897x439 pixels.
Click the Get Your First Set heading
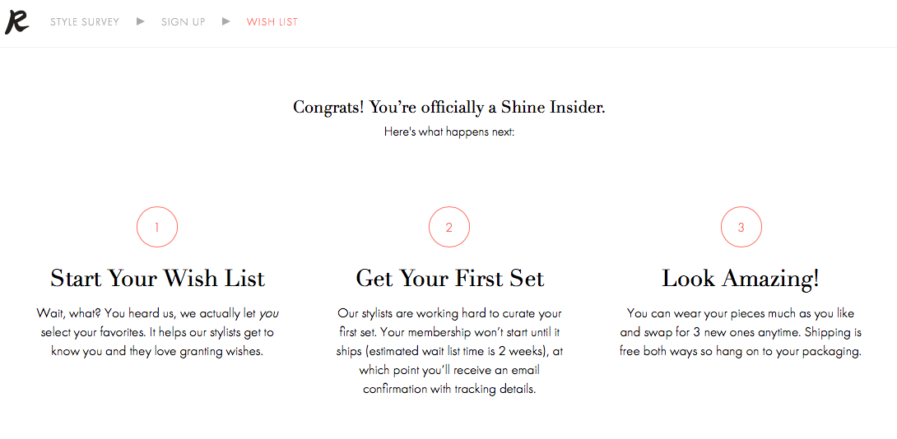point(449,279)
